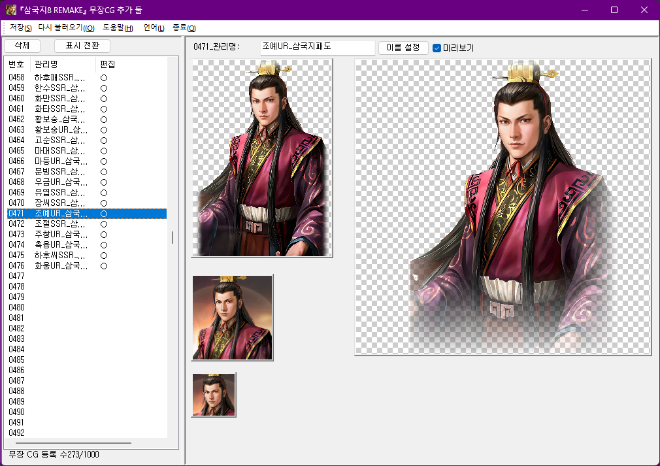Click the edit circle in row 0471

[104, 214]
